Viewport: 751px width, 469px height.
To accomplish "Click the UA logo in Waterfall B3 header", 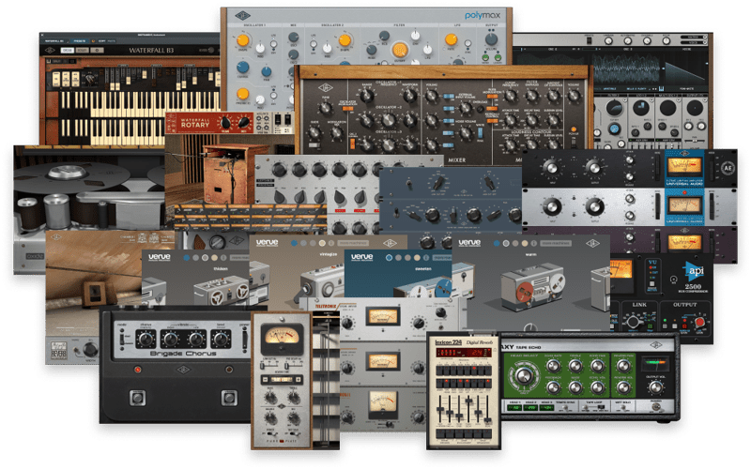I will click(x=50, y=51).
